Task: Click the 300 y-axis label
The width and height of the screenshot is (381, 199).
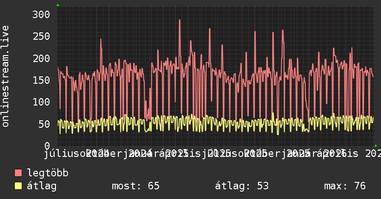Action: pyautogui.click(x=41, y=15)
